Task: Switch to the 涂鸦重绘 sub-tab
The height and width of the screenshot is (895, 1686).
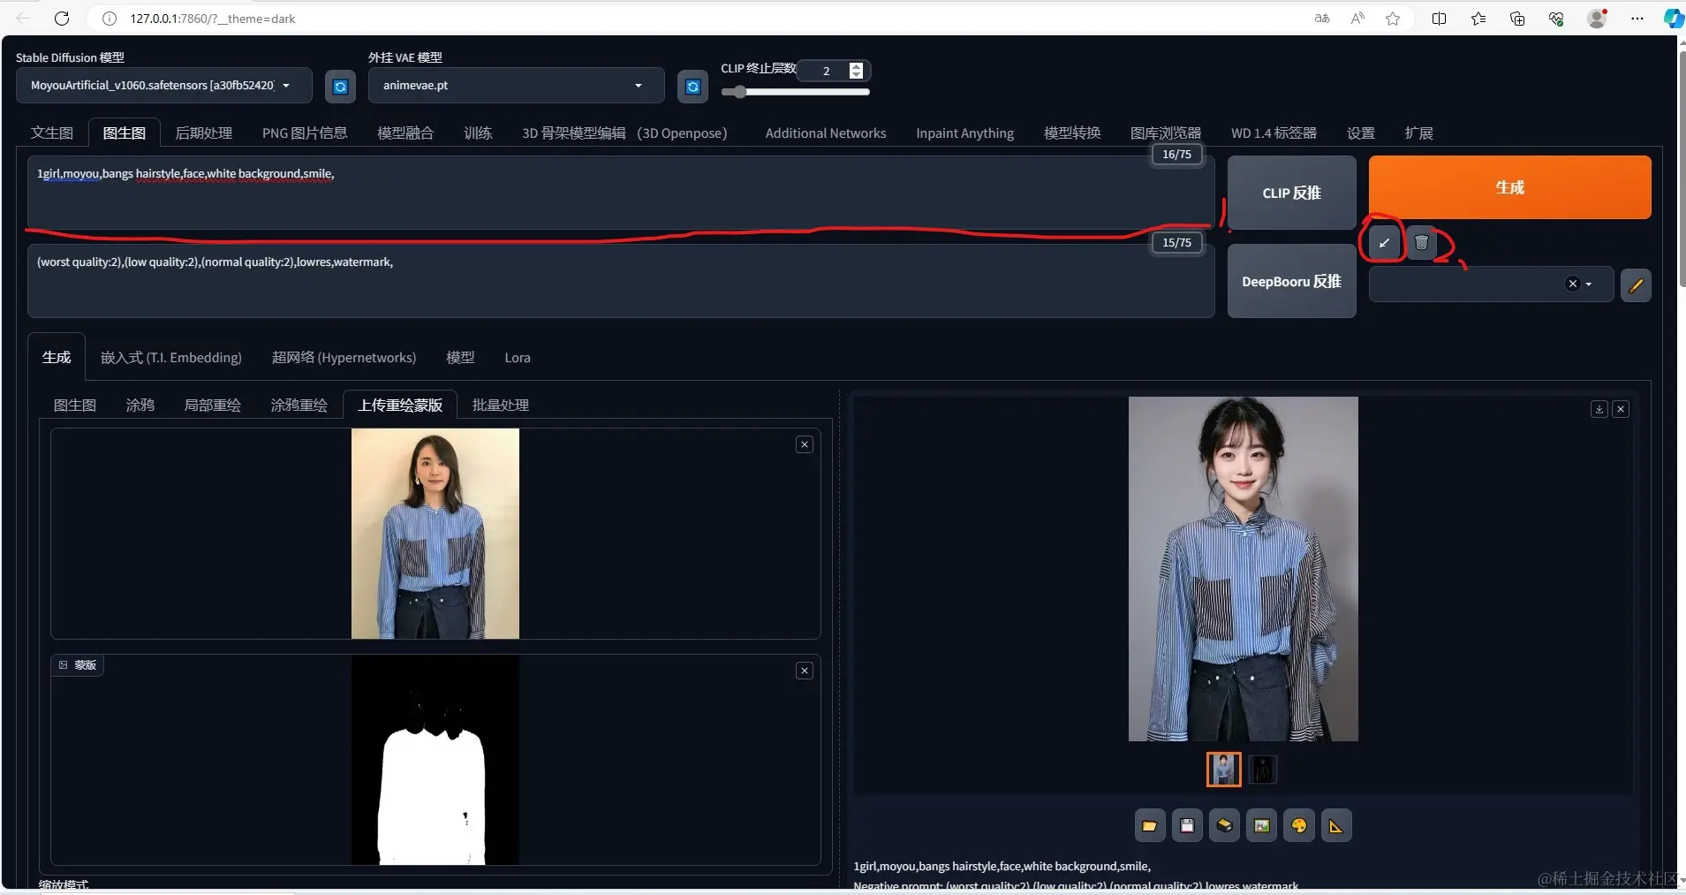Action: [299, 405]
